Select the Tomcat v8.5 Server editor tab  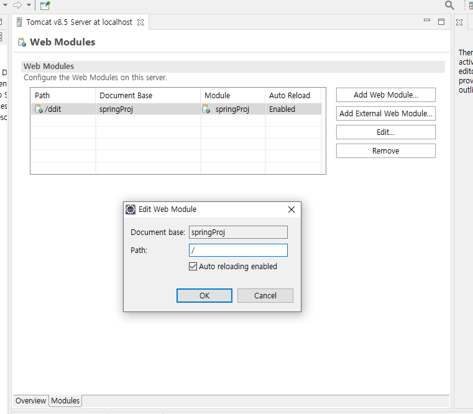coord(79,22)
